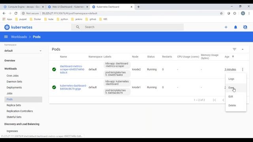Click the user account icon in dashboard header
The width and height of the screenshot is (253, 142).
click(245, 27)
